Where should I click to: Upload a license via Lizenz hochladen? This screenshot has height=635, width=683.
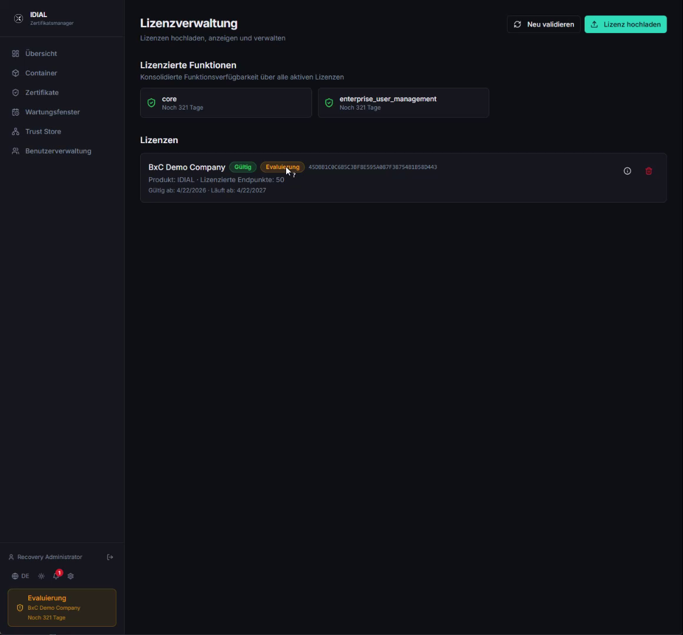(x=625, y=24)
